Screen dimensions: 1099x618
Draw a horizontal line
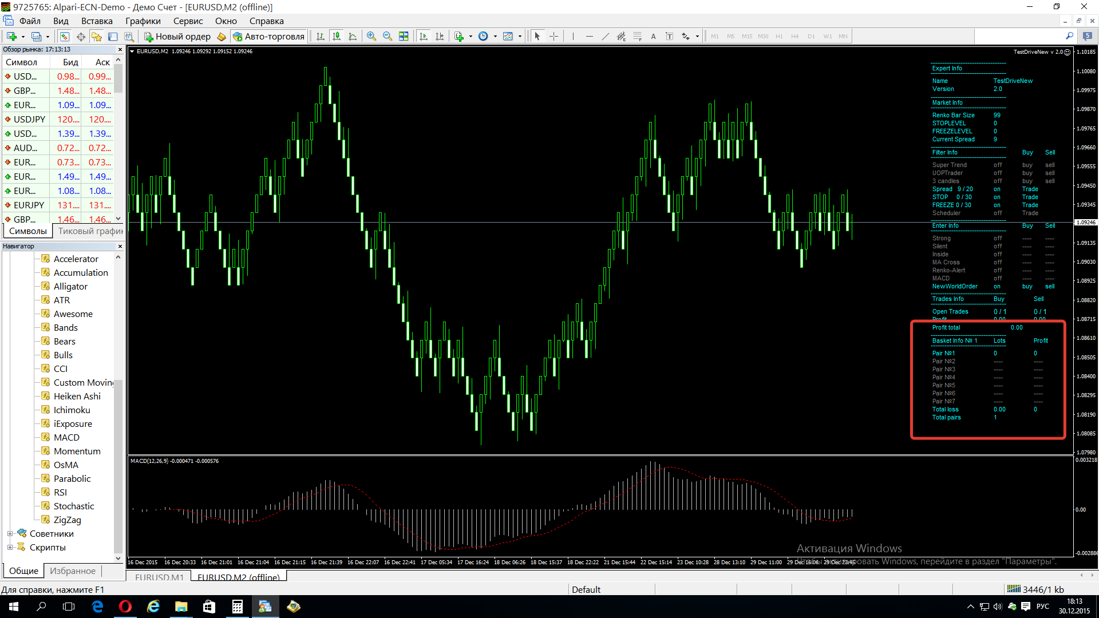(589, 36)
